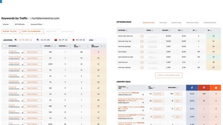Open the Volume filter dropdown

[x=7, y=24]
